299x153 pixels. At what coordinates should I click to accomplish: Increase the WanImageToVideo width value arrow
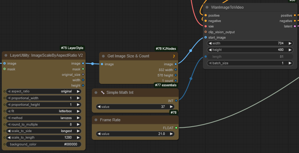pos(290,43)
